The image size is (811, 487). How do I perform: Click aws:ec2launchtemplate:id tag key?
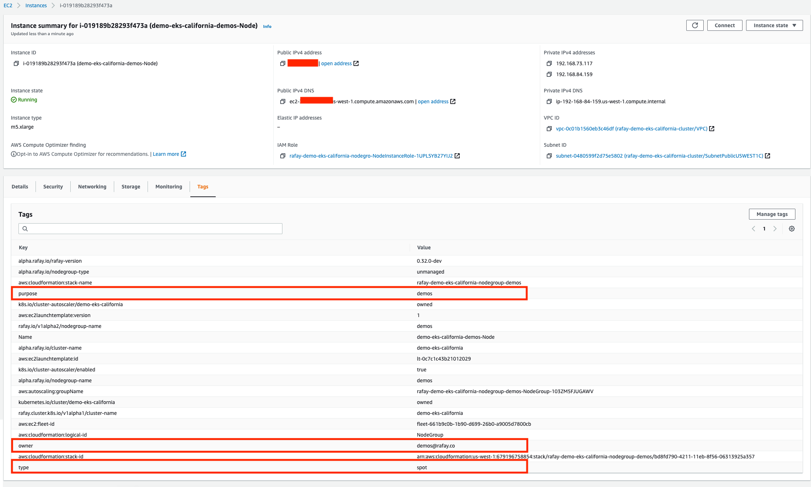(48, 359)
